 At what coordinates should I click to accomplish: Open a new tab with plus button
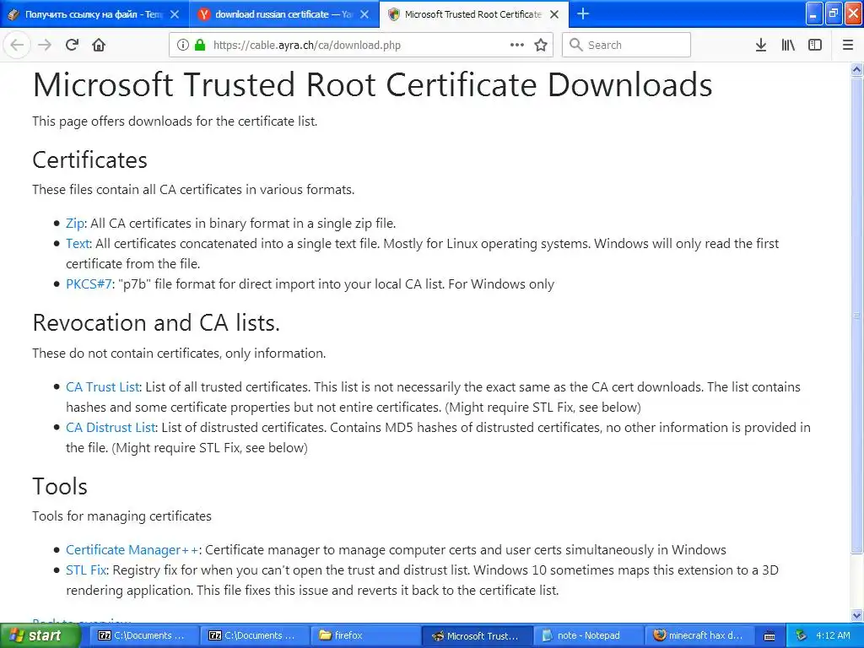[x=583, y=13]
